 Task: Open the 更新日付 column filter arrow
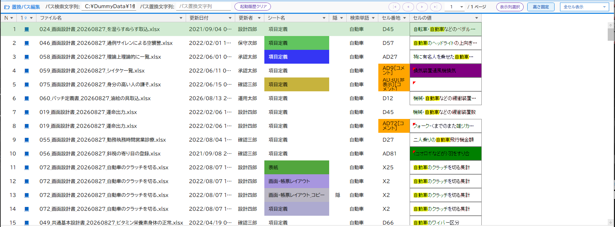point(230,18)
